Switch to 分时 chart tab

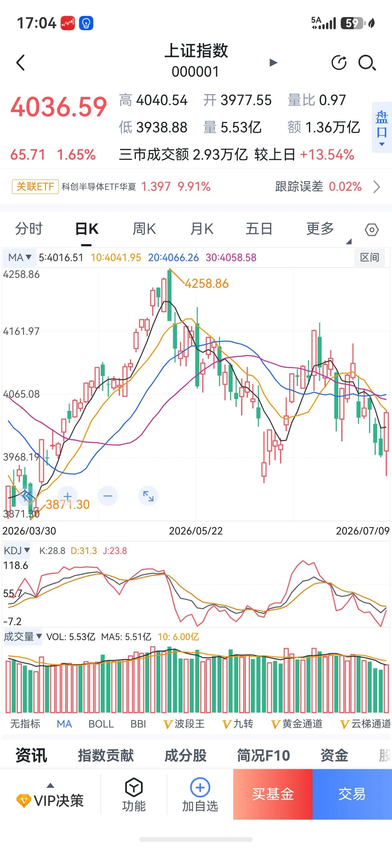coord(29,229)
